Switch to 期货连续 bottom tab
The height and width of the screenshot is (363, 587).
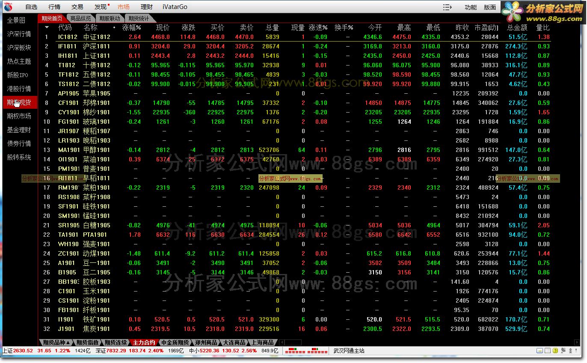pyautogui.click(x=116, y=342)
